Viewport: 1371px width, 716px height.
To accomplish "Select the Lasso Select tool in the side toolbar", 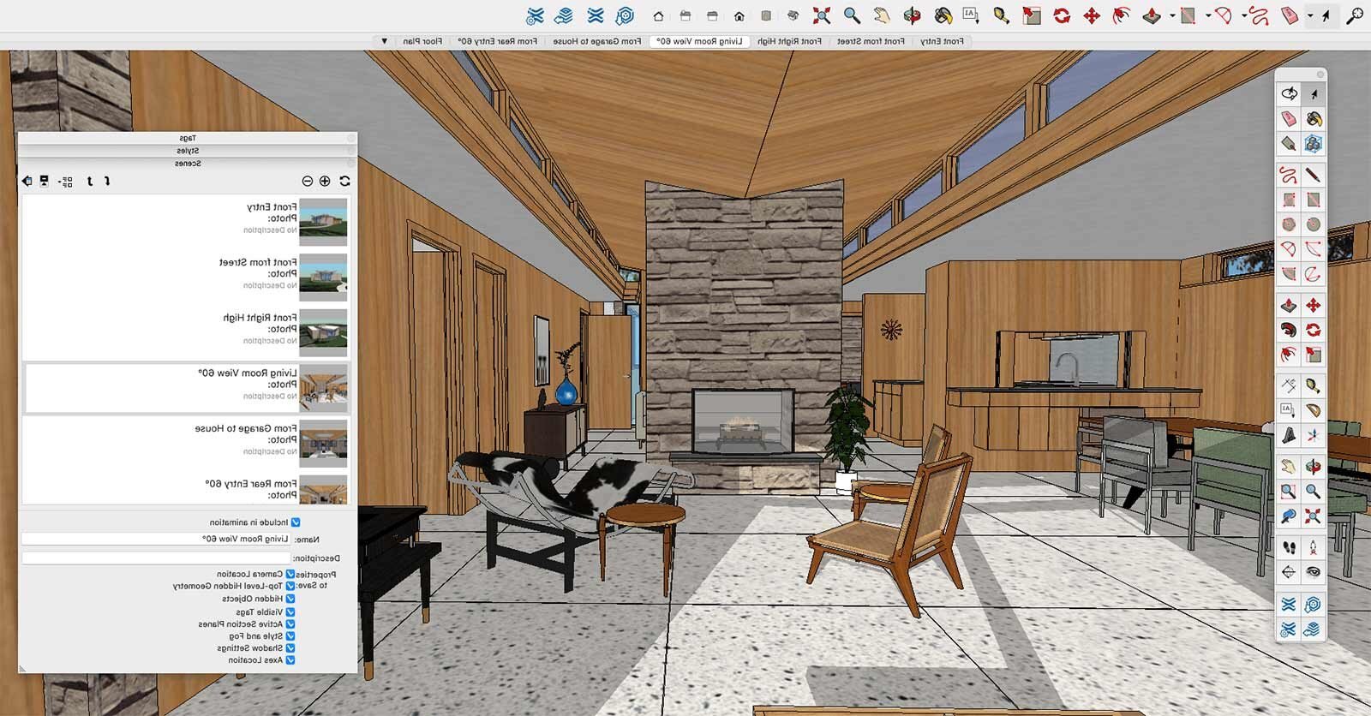I will 1288,94.
